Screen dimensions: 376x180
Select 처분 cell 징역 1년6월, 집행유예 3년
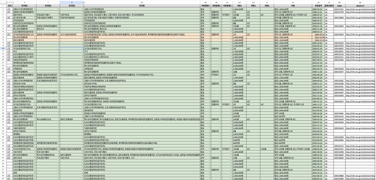[293, 26]
